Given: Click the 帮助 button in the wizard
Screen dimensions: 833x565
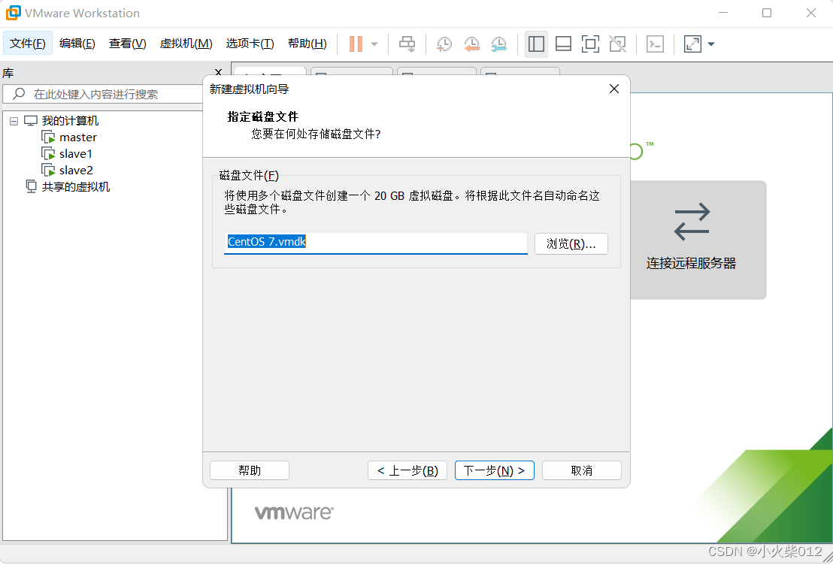Looking at the screenshot, I should click(250, 470).
